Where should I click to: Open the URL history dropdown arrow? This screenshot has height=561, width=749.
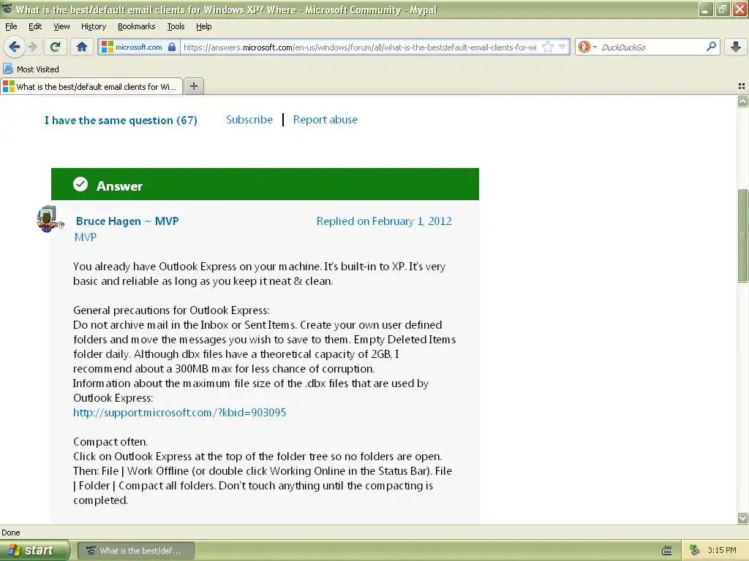click(562, 47)
